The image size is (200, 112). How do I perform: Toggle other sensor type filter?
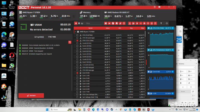click(x=155, y=23)
